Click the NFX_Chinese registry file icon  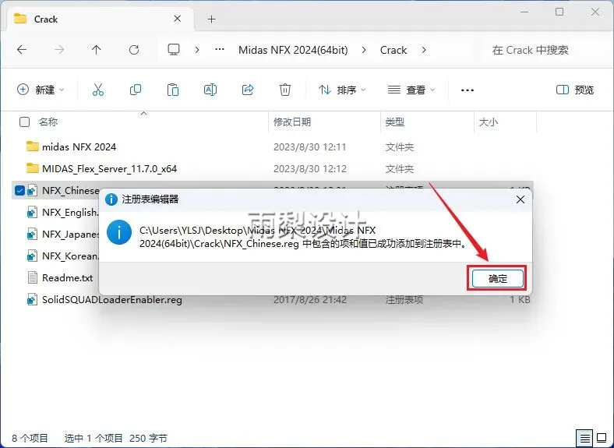[32, 191]
